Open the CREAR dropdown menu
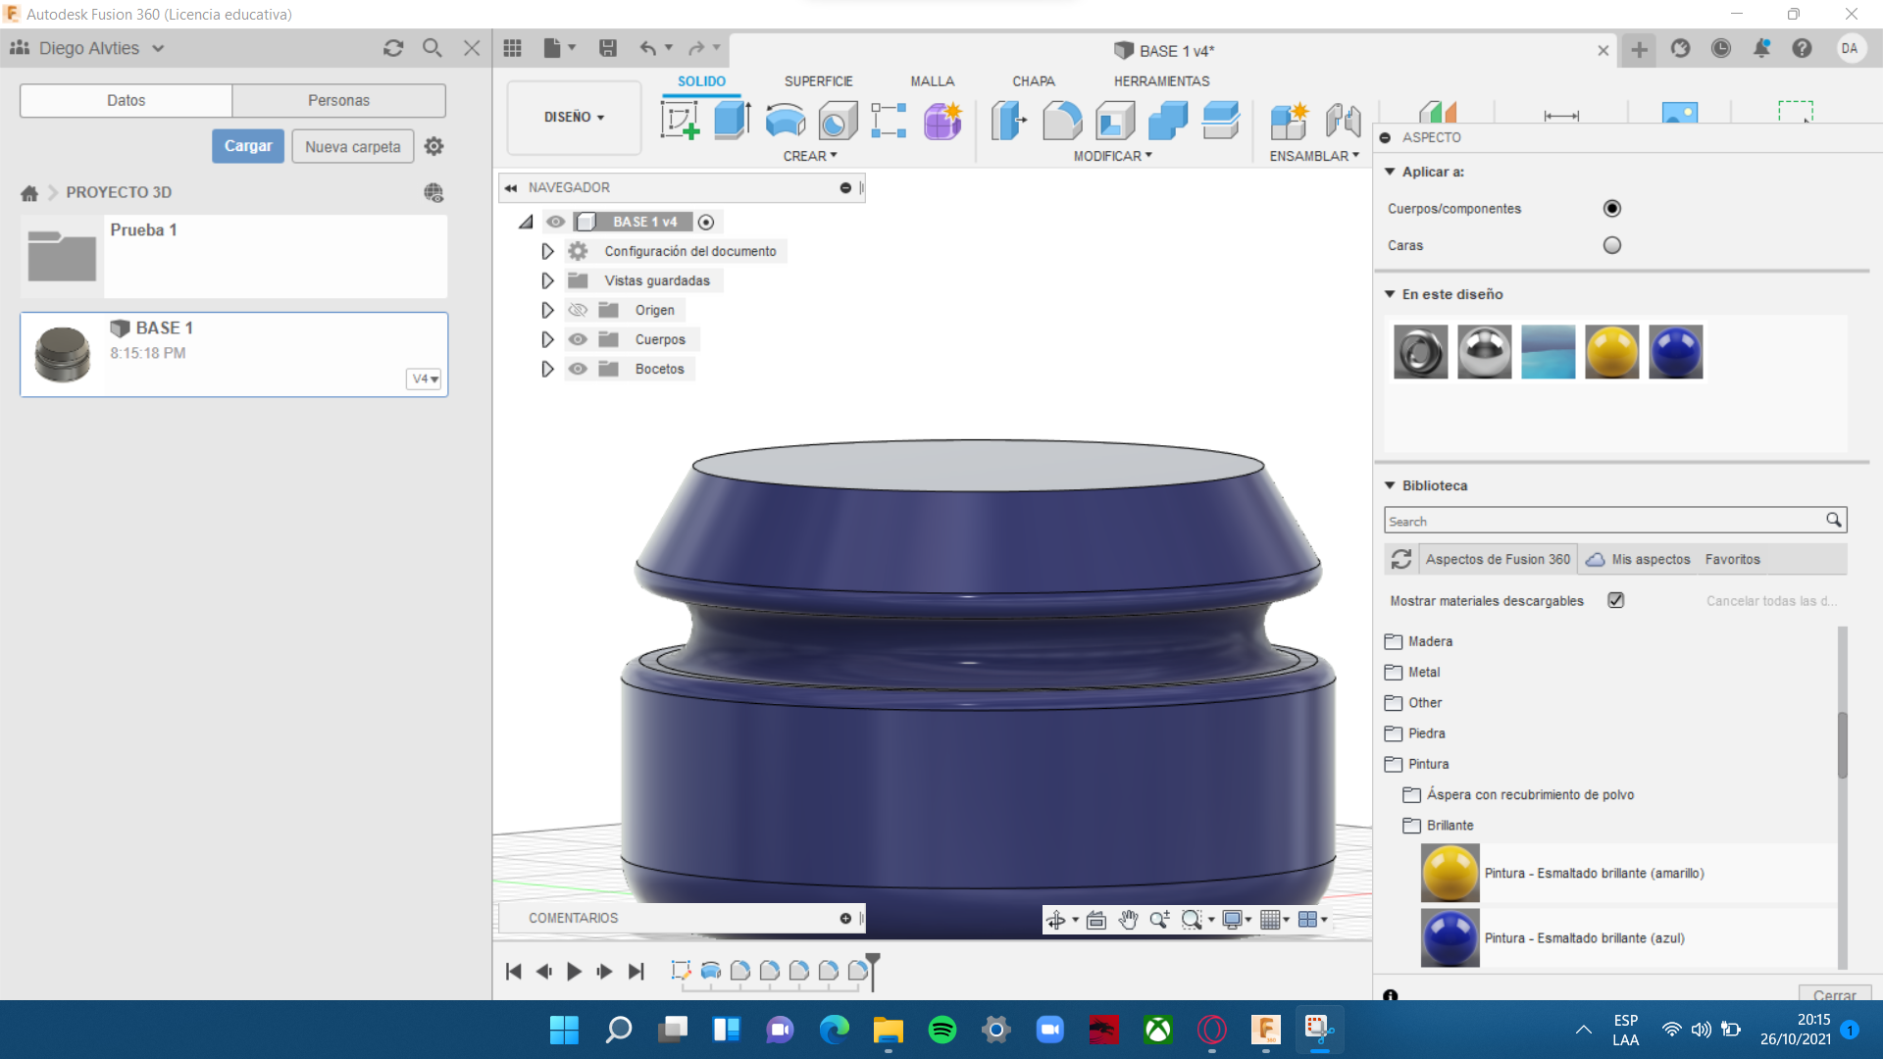 810,156
